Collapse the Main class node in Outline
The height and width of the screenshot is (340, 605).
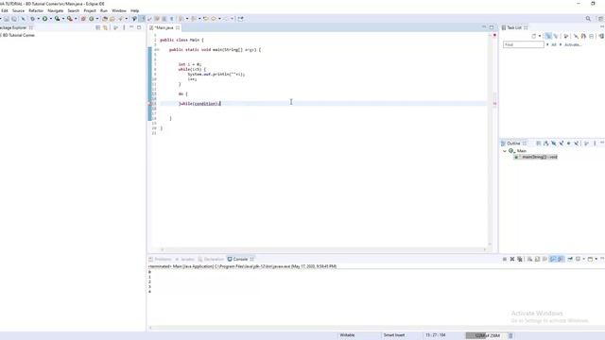(505, 151)
